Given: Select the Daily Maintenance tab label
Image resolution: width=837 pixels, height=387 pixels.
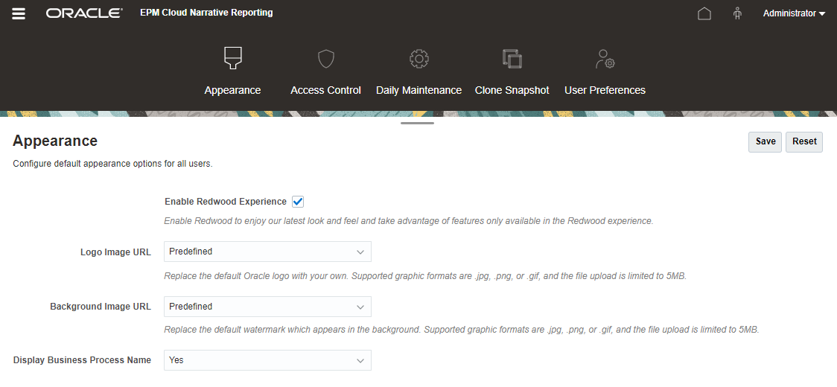Looking at the screenshot, I should [419, 90].
